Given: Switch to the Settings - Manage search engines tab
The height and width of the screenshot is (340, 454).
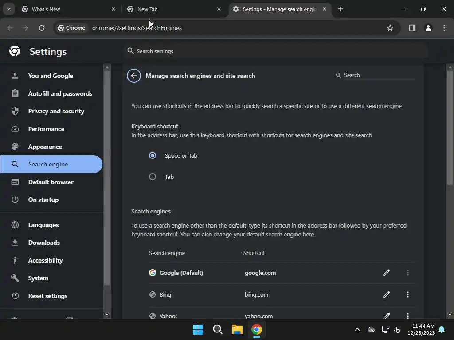Looking at the screenshot, I should tap(279, 9).
